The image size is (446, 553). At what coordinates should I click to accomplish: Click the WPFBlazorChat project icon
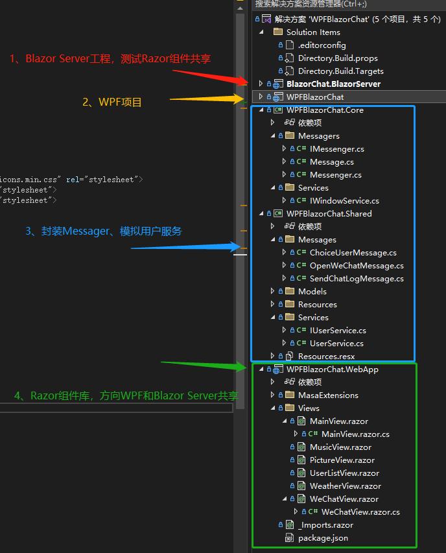coord(277,97)
